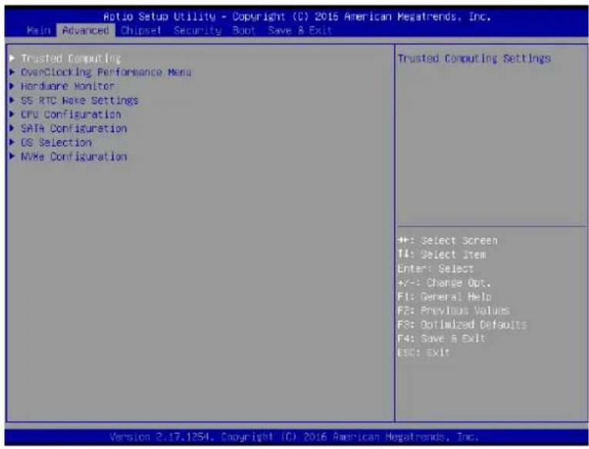The width and height of the screenshot is (589, 449).
Task: Open NVMe Configuration submenu
Action: pos(74,157)
